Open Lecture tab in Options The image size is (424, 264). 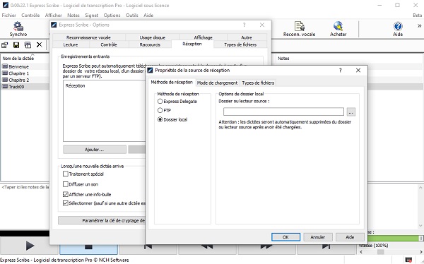(71, 44)
